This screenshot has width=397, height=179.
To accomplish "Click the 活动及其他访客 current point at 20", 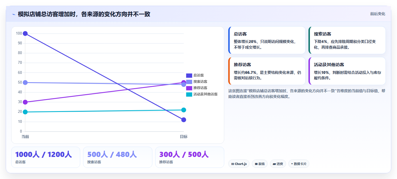I will pos(25,112).
